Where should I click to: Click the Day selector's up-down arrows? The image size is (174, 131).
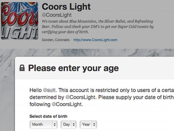[x=74, y=125]
